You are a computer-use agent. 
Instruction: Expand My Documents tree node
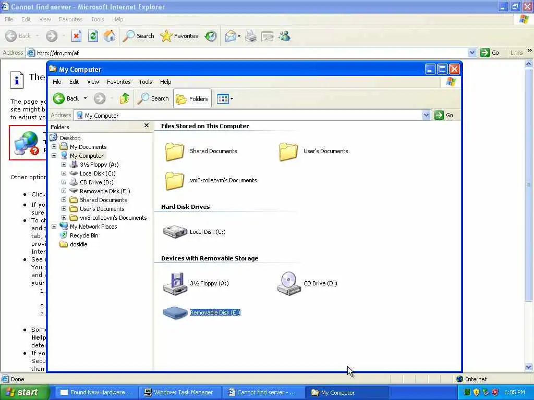(x=54, y=146)
